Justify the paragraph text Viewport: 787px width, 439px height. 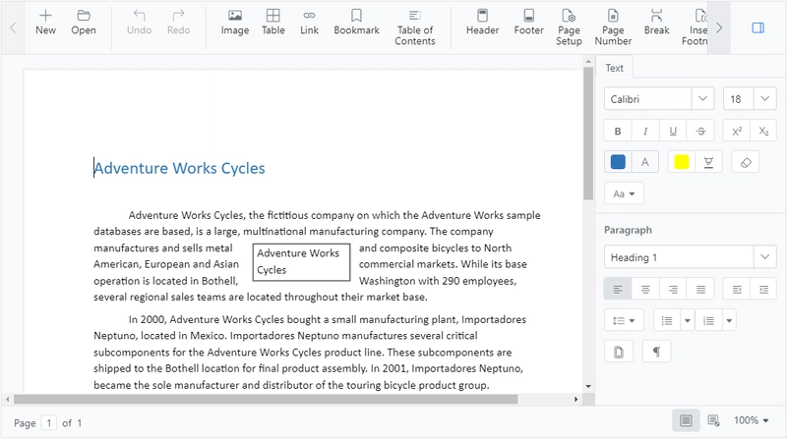[x=700, y=289]
